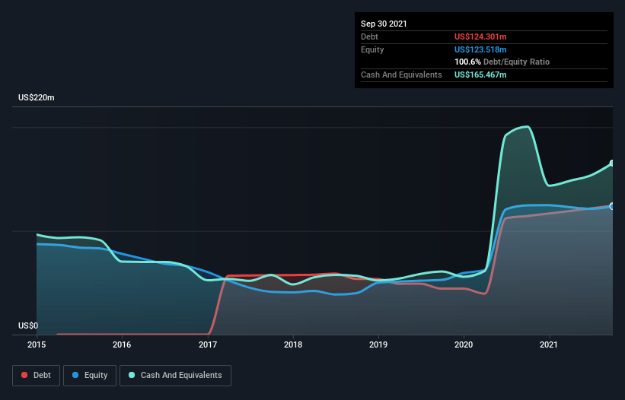Click the 2019 x-axis year label
625x400 pixels.
(378, 344)
